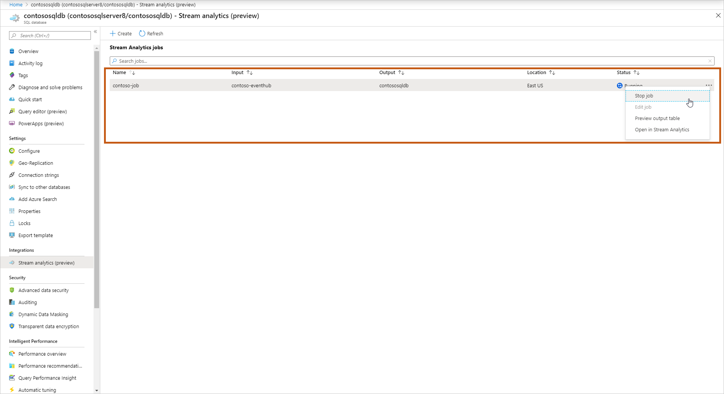Click Edit job grayed-out menu item
The width and height of the screenshot is (724, 394).
643,107
